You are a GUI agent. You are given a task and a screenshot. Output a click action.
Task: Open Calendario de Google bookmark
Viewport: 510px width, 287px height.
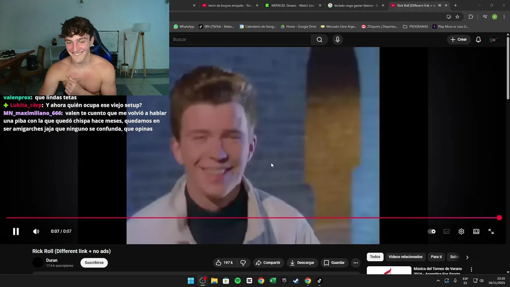click(258, 27)
